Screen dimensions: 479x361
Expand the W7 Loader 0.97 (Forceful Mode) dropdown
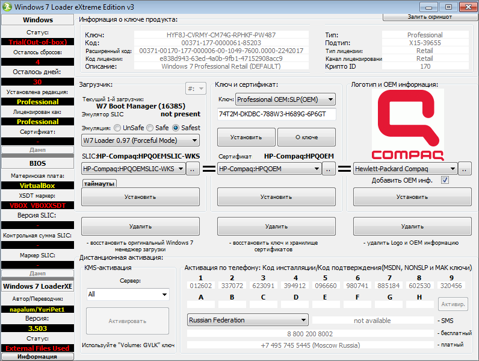tap(140, 140)
